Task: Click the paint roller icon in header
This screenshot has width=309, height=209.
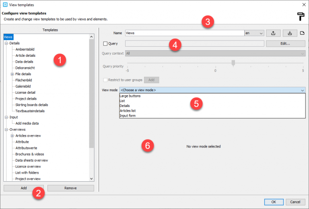Action: 301,16
